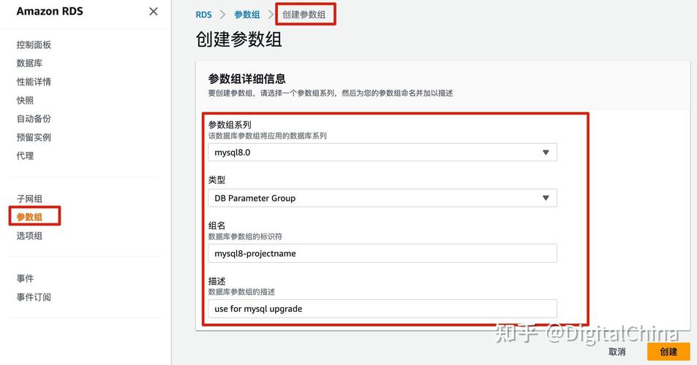Open the 参数组系列 mysql8.0 dropdown
Image resolution: width=697 pixels, height=365 pixels.
pyautogui.click(x=383, y=153)
